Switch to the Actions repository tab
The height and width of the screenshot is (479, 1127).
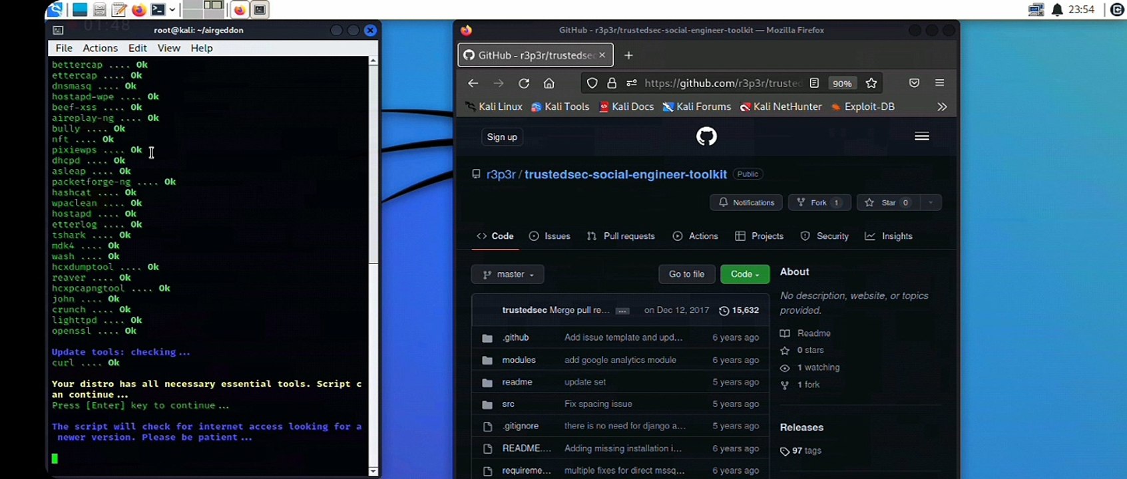(696, 236)
